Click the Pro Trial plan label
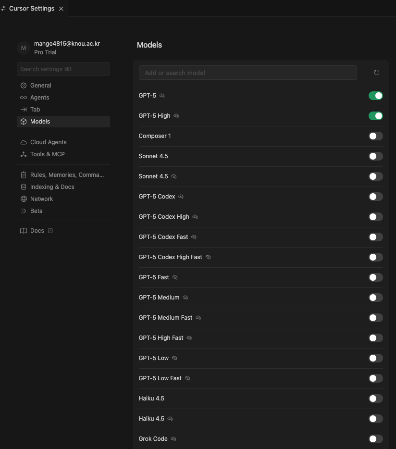396x449 pixels. coord(45,52)
